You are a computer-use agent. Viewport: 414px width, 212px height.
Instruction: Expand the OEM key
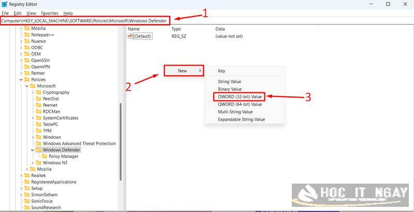tap(21, 54)
